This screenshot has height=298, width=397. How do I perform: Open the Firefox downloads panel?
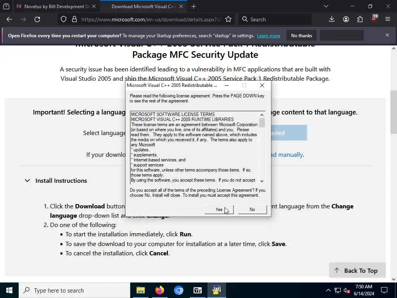point(332,19)
